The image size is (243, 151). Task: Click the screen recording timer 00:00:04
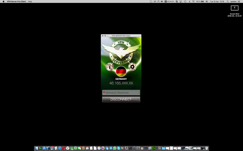coord(169,2)
